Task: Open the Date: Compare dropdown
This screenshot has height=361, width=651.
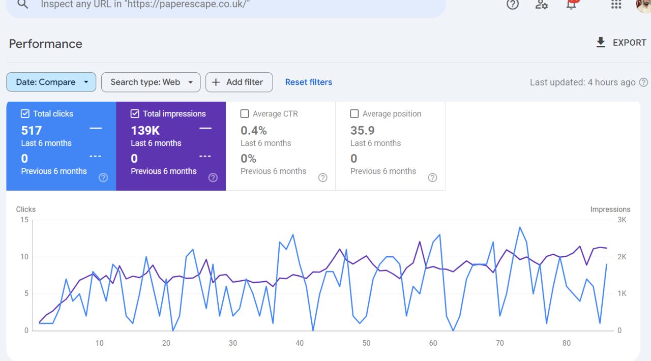Action: coord(51,82)
